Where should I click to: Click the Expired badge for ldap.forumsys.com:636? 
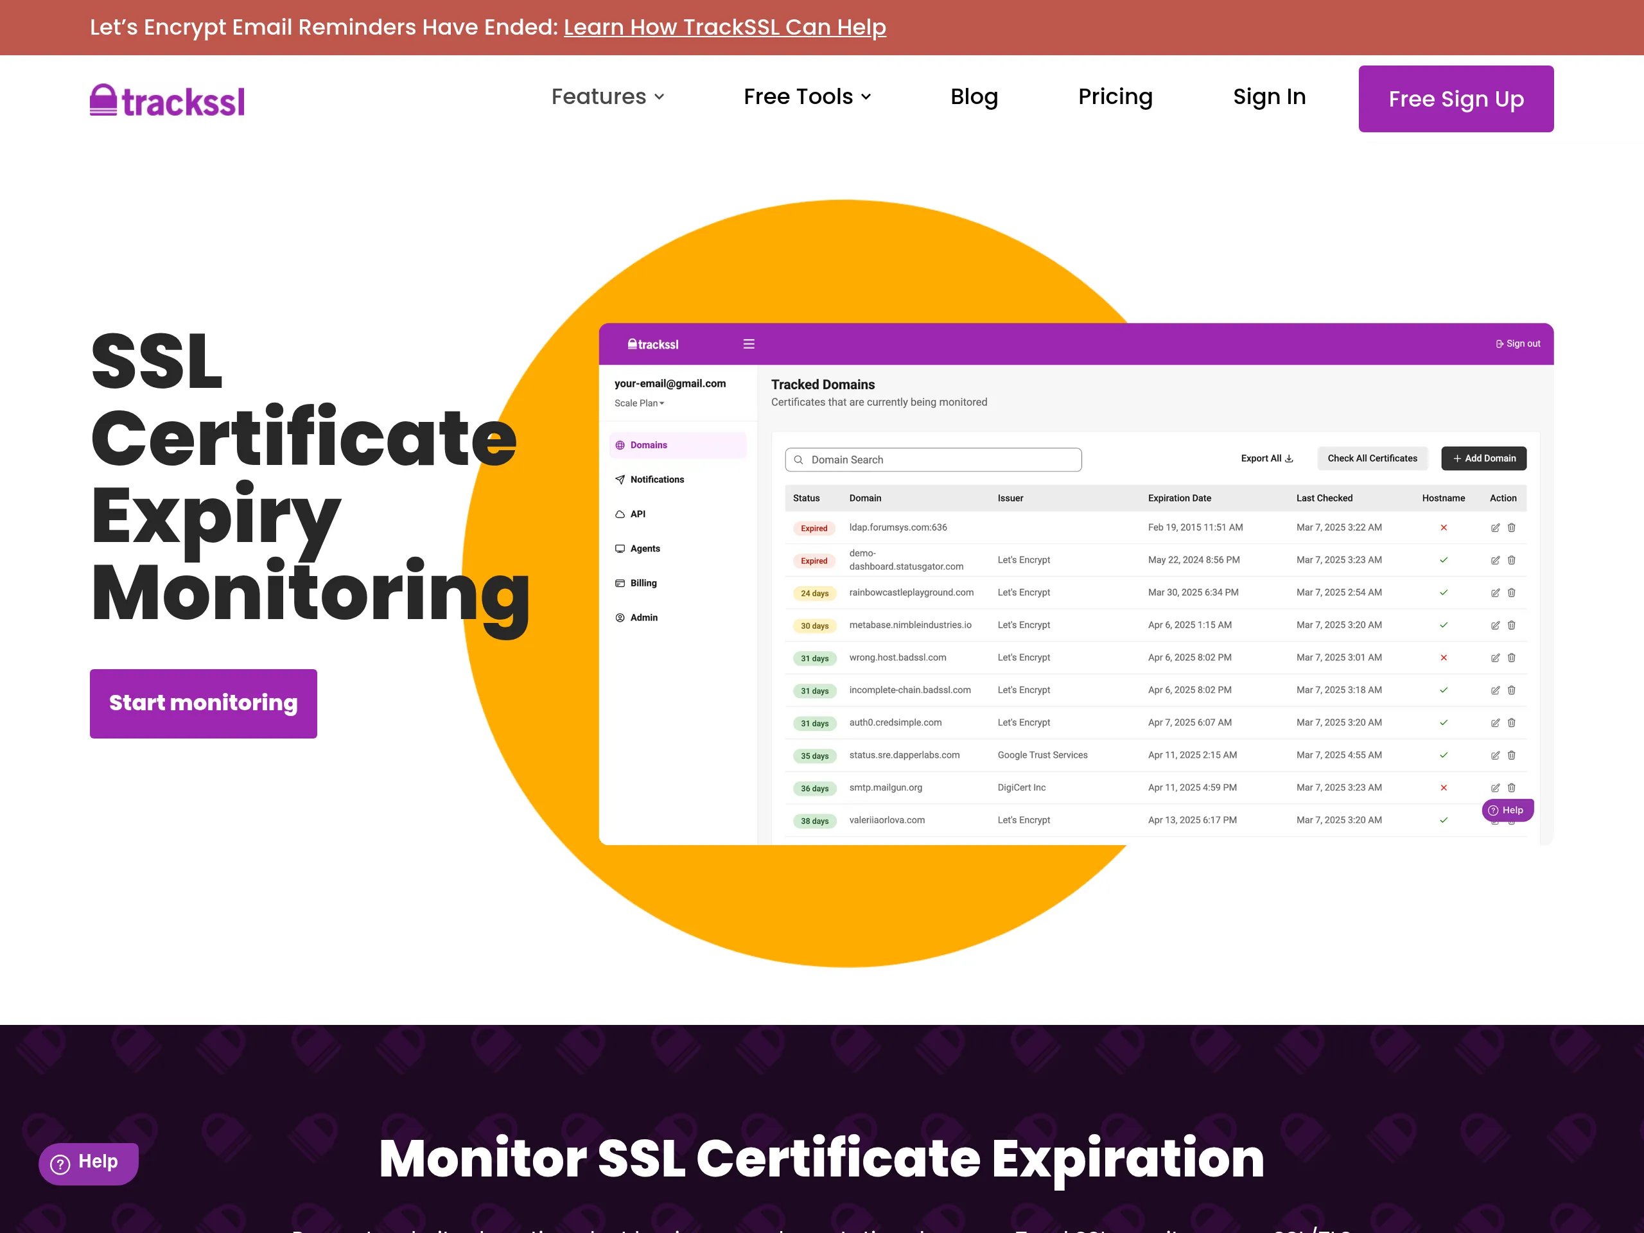[814, 529]
